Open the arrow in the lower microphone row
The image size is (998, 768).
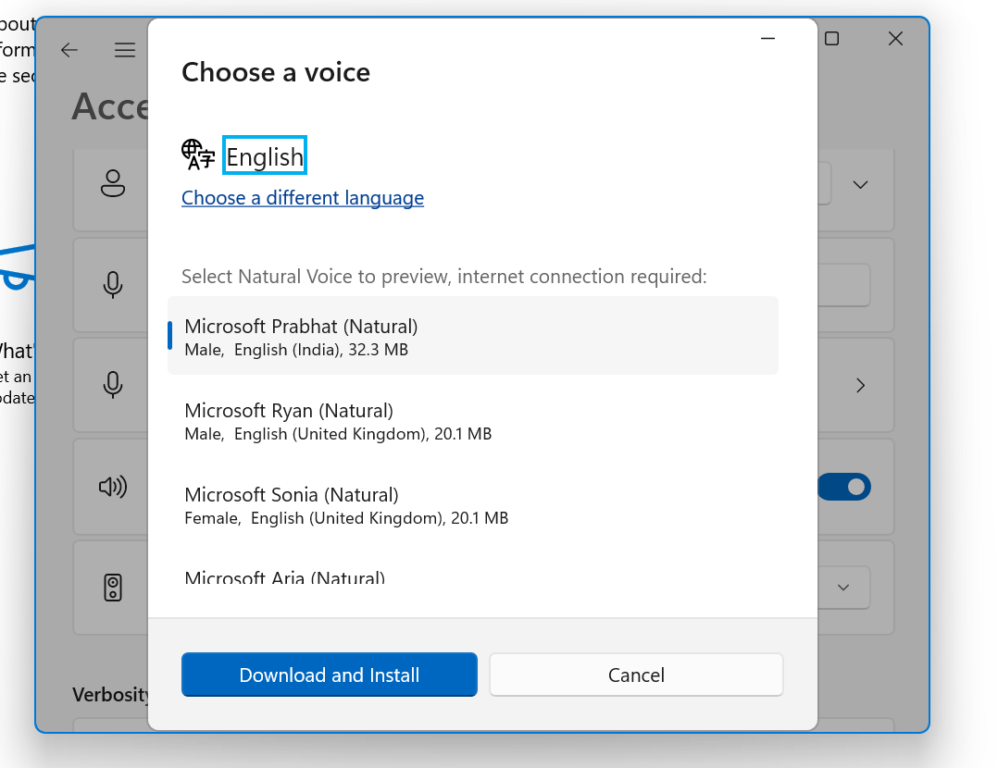[x=861, y=386]
